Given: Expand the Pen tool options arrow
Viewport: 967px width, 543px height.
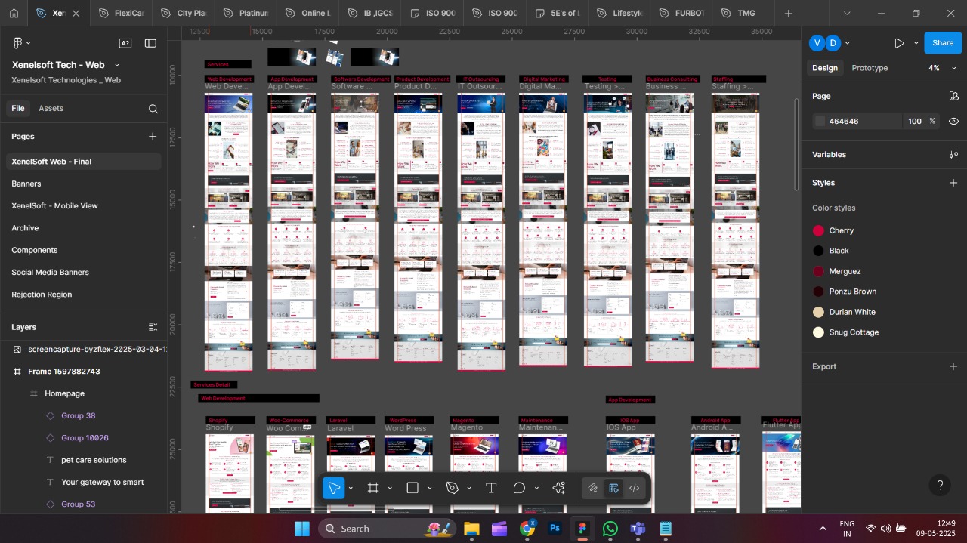Looking at the screenshot, I should [468, 488].
